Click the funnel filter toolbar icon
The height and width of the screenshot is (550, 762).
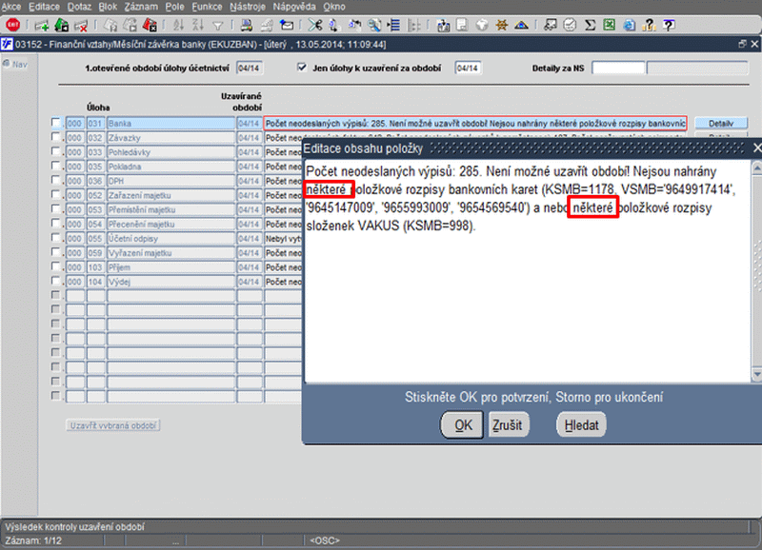218,26
